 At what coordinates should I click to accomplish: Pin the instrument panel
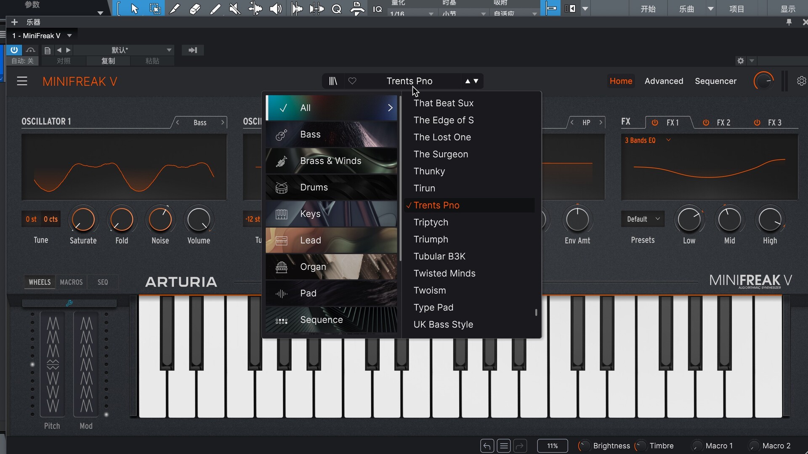click(789, 22)
